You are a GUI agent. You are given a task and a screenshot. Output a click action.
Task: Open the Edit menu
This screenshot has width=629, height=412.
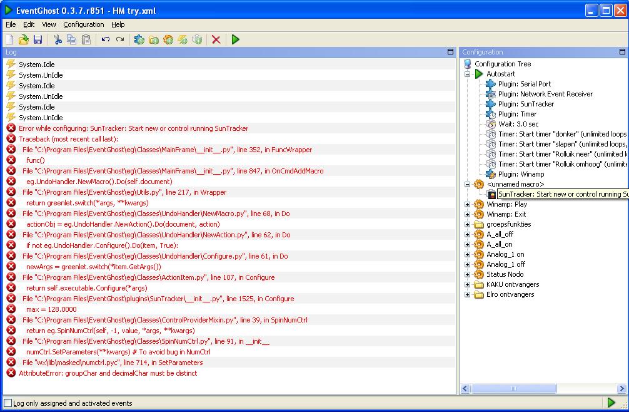pos(29,24)
